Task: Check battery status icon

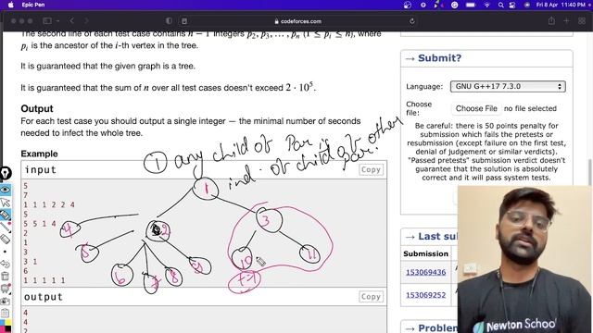Action: click(471, 5)
